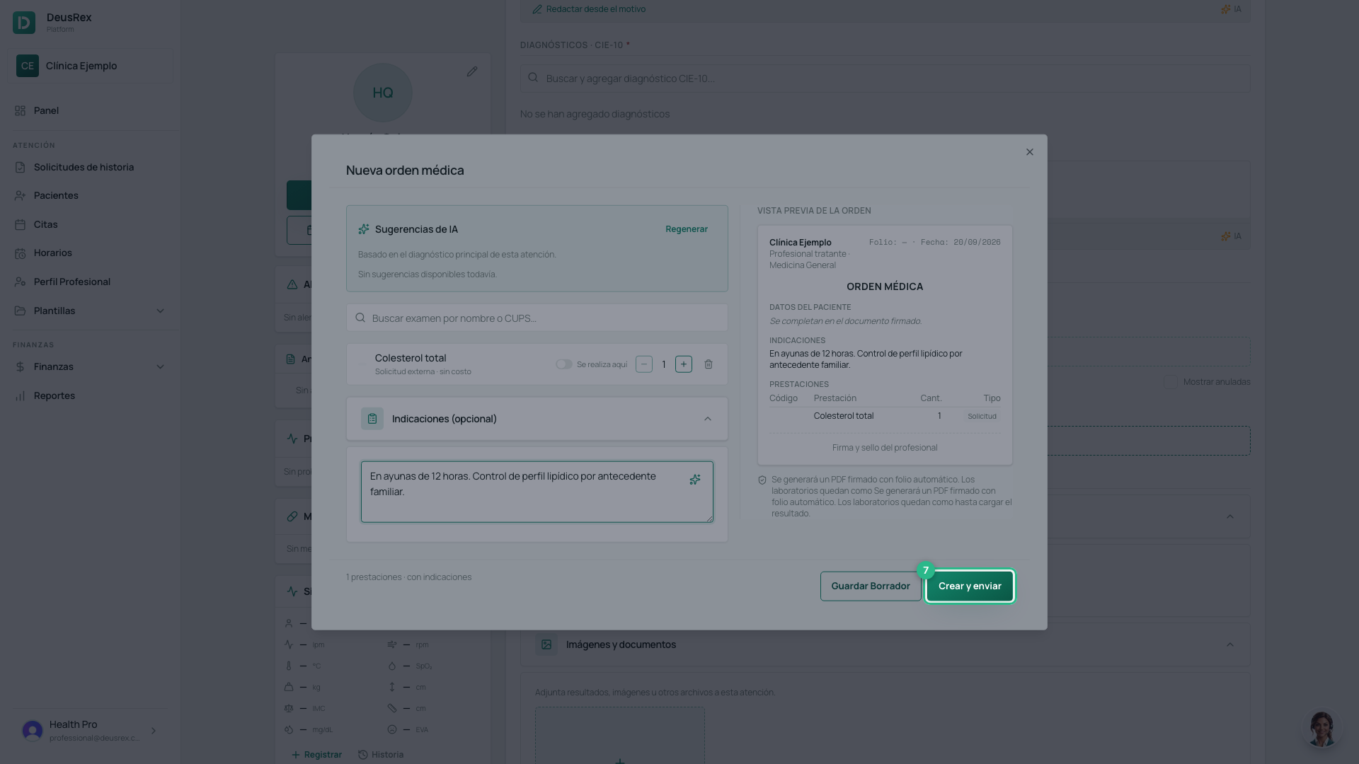Click the Guardar Borrador button

click(871, 586)
